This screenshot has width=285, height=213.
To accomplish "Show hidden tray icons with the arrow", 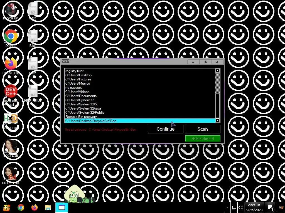I will point(227,208).
